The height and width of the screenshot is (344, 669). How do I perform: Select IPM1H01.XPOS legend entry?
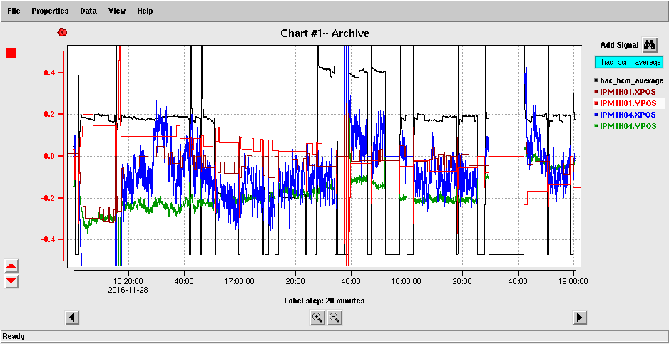[x=624, y=92]
